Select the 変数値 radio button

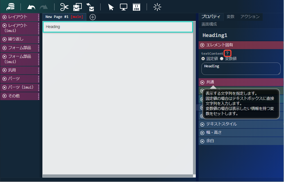[x=222, y=59]
